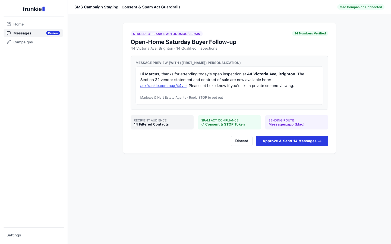Click the 14 Numbers Verified badge
Image resolution: width=391 pixels, height=244 pixels.
(310, 33)
